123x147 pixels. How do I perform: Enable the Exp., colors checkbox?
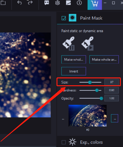(x=64, y=142)
